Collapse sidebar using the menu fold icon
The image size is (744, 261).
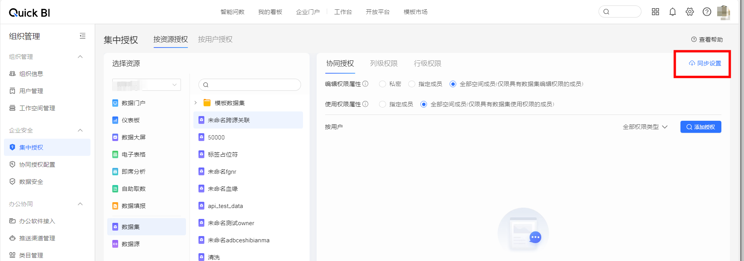click(x=83, y=36)
